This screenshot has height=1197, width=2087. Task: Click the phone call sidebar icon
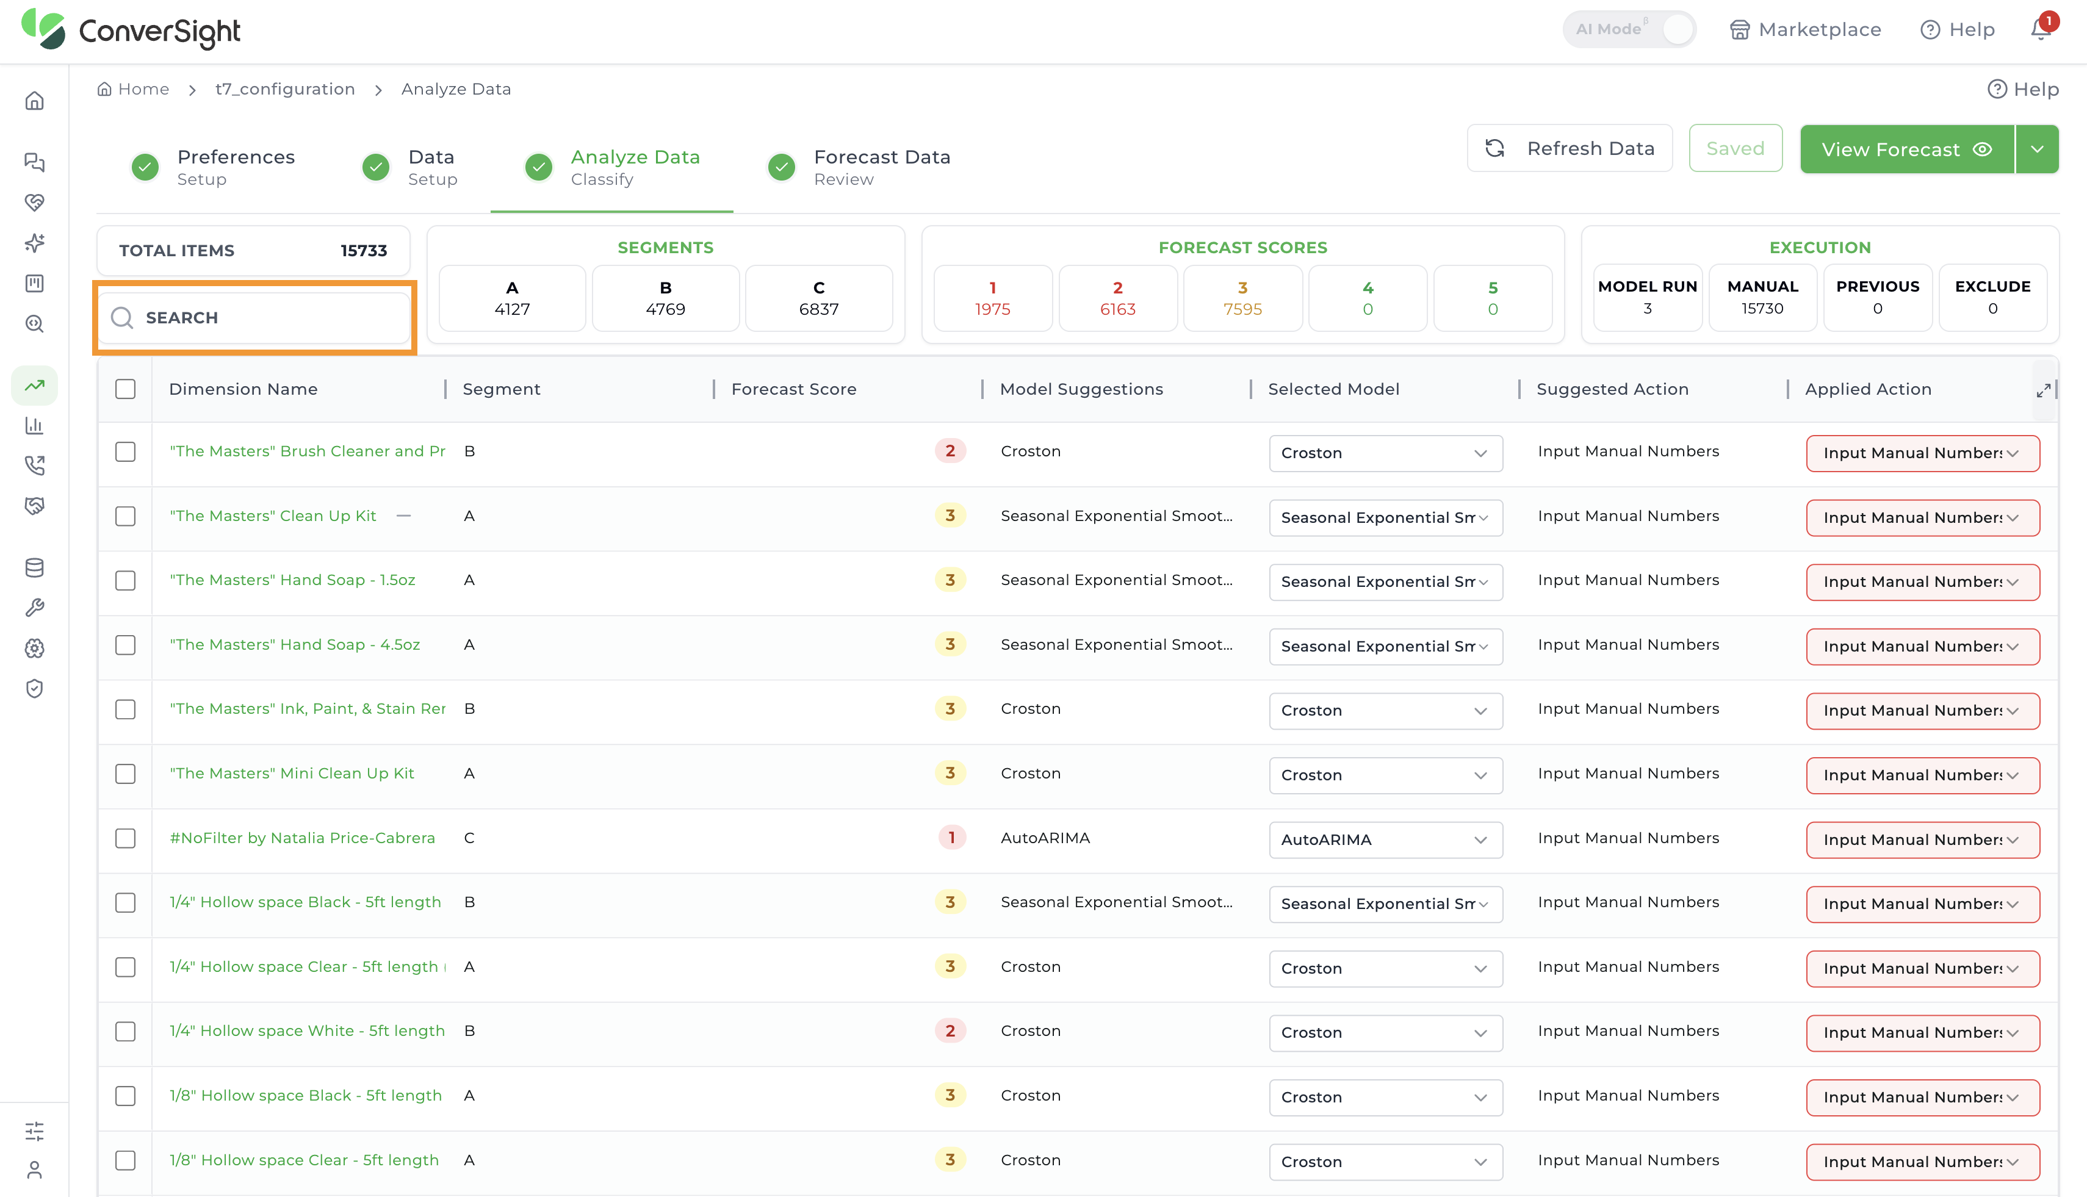[35, 466]
